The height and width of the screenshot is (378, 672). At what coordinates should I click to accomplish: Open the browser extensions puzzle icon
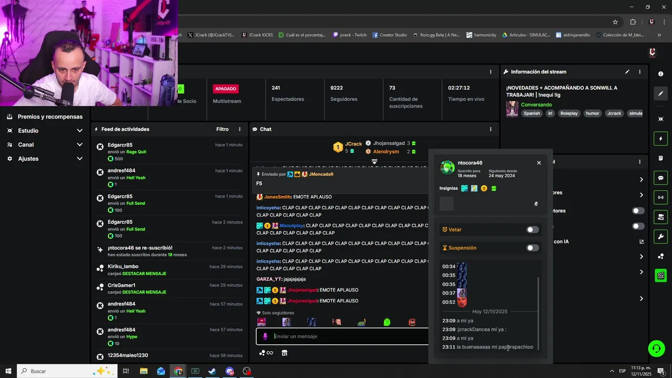(x=633, y=22)
